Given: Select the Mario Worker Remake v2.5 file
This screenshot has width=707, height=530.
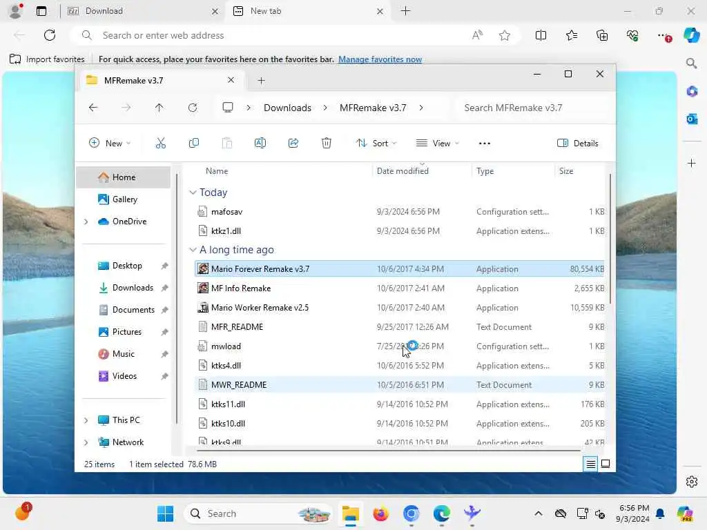Looking at the screenshot, I should click(x=399, y=307).
